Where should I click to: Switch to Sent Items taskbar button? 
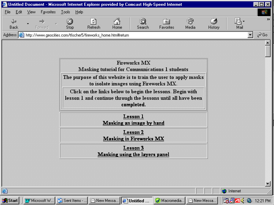[x=72, y=201]
